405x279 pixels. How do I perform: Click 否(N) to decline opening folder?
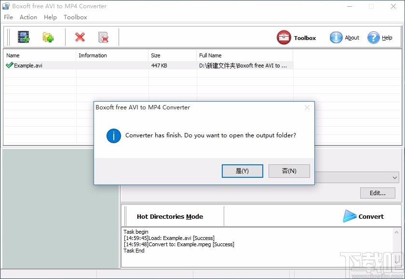click(289, 171)
